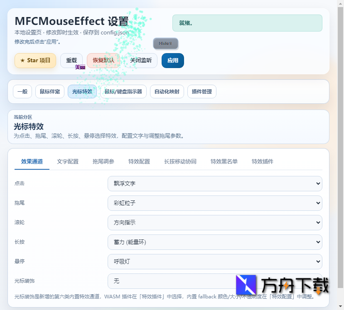Screen dimensions: 344x310
Task: Open the 滚轮 dropdown showing 方向指示
Action: click(215, 222)
